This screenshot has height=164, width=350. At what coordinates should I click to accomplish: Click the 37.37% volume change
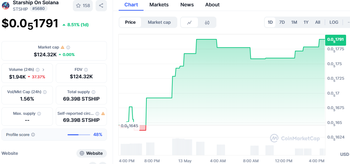pyautogui.click(x=36, y=77)
